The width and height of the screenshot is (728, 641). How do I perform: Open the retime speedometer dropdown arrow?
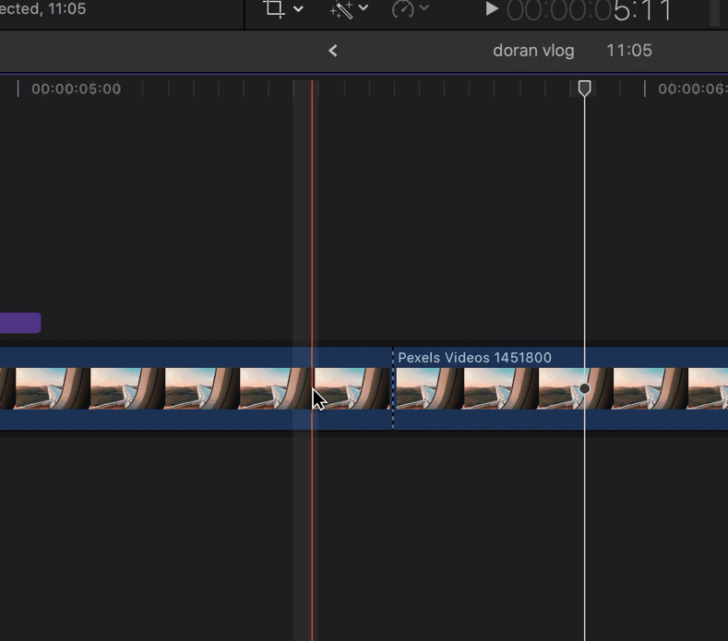pos(424,7)
